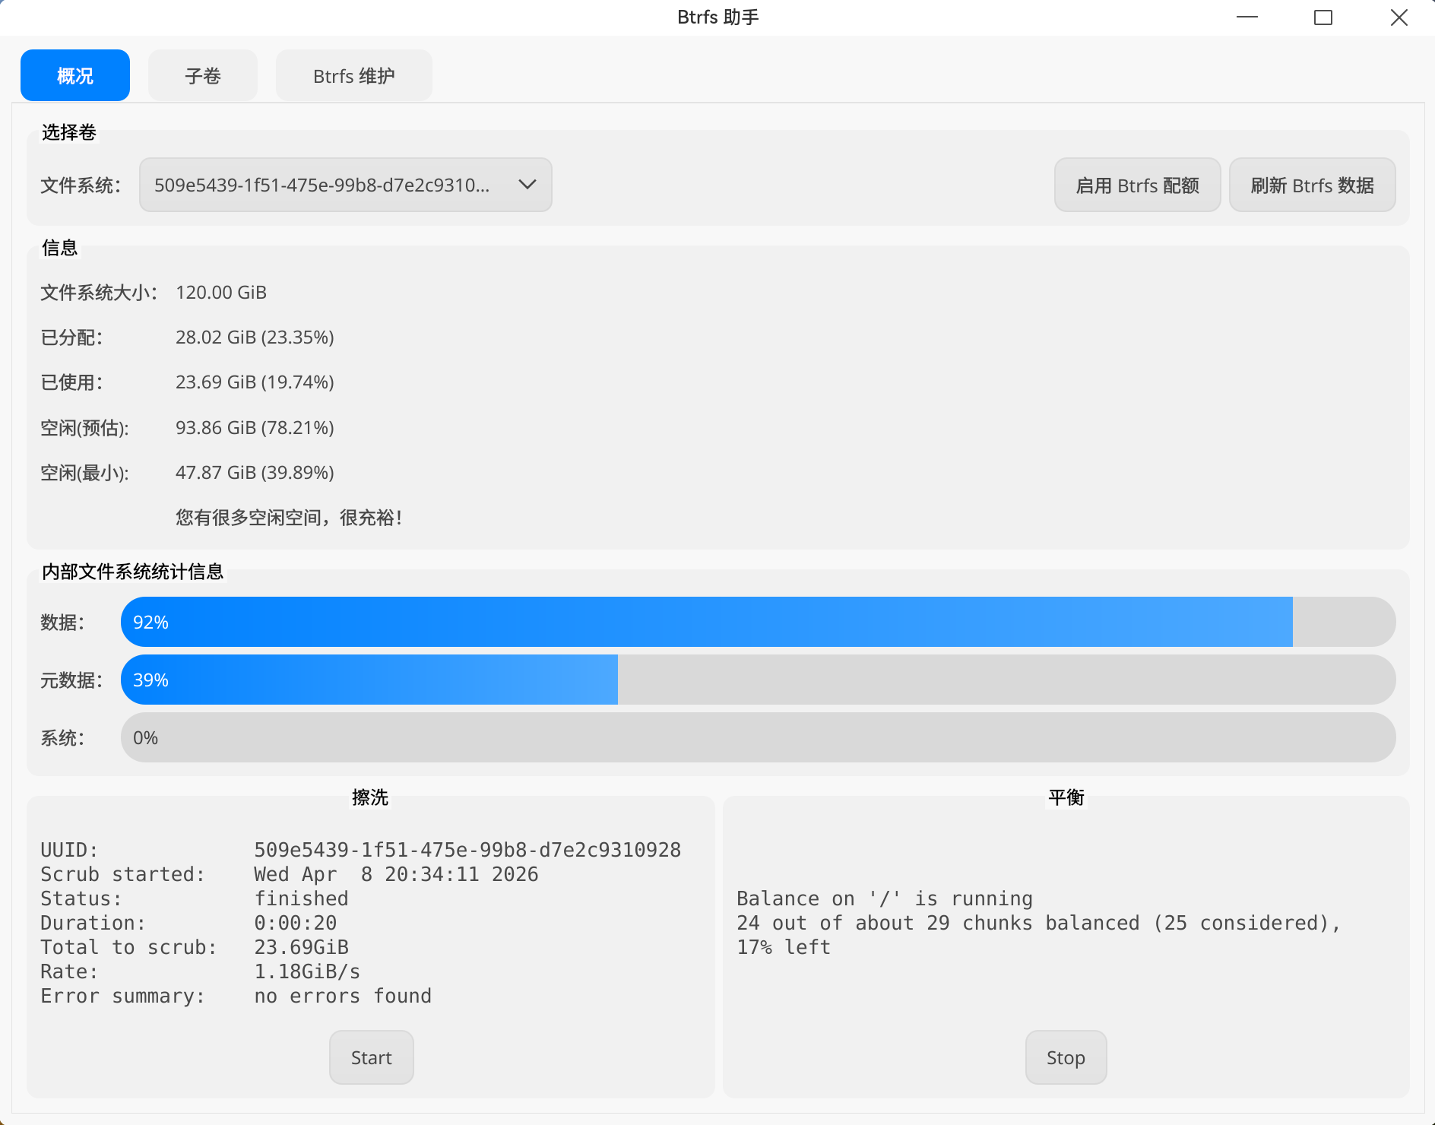Enable Btrfs quotas via 启用 Btrfs 配额

pyautogui.click(x=1136, y=185)
